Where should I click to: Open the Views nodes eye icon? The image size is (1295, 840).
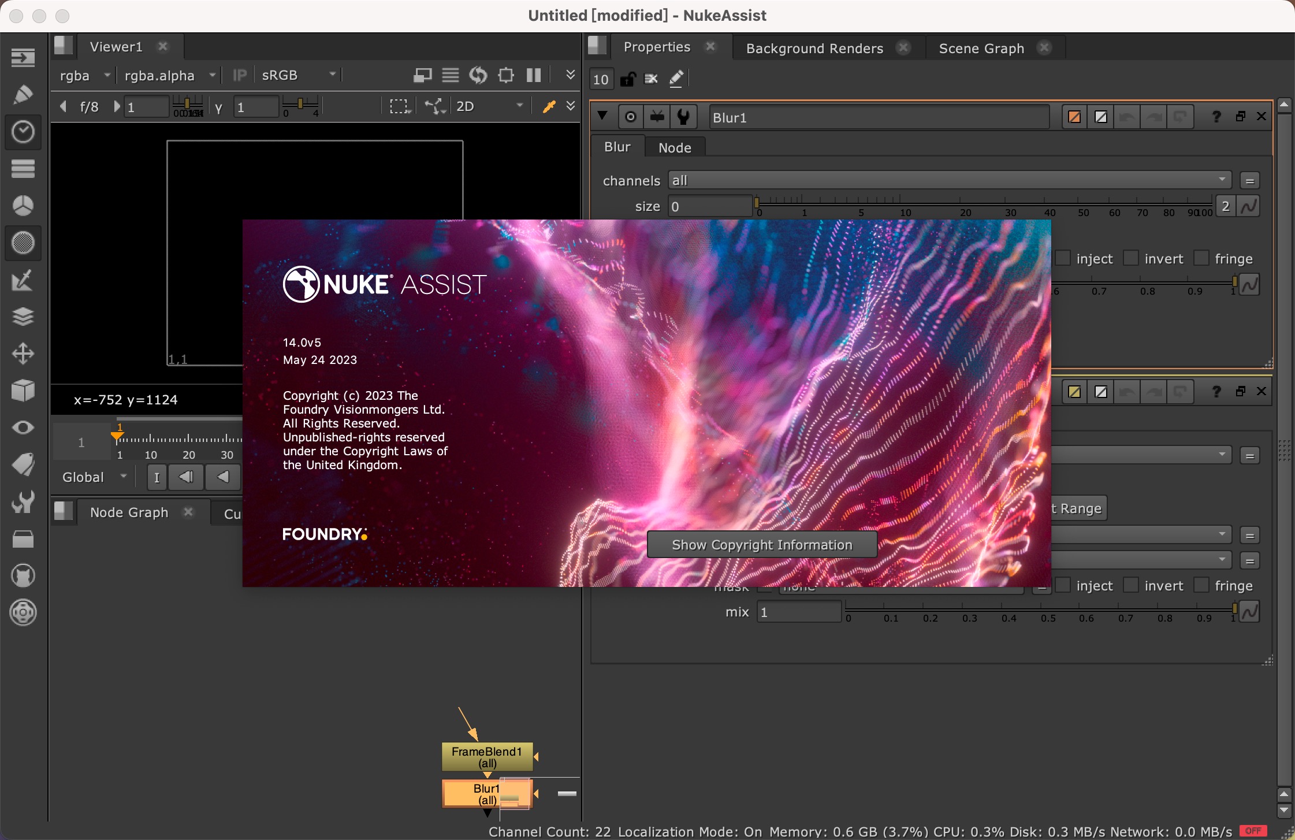(23, 428)
